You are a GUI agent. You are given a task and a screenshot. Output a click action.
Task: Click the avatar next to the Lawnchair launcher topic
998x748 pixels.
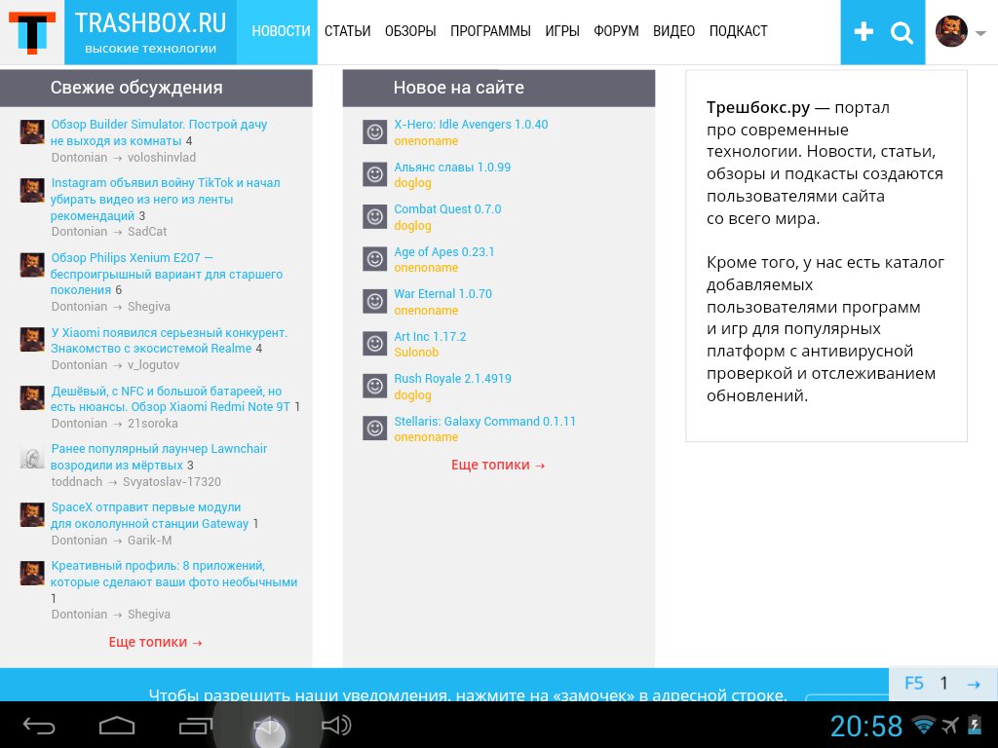32,457
